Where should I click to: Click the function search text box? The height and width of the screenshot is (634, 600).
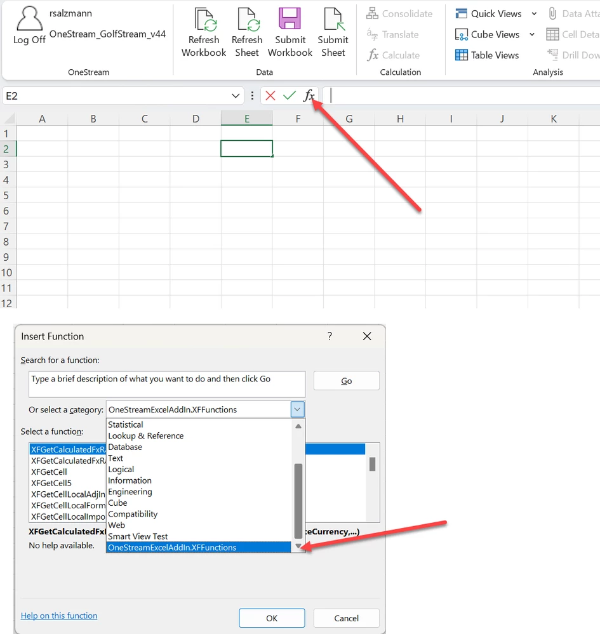click(167, 384)
